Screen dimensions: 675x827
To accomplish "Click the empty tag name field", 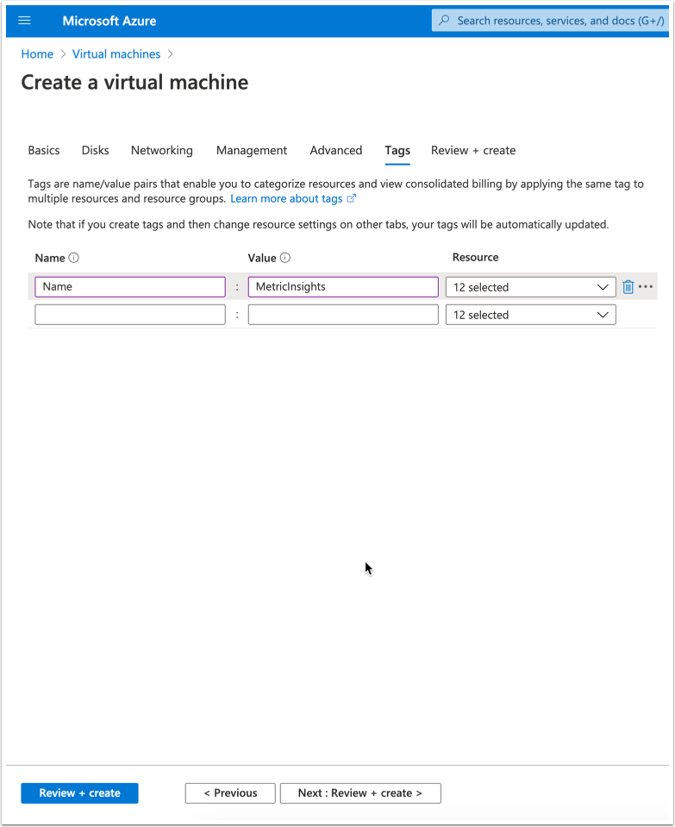I will coord(130,315).
